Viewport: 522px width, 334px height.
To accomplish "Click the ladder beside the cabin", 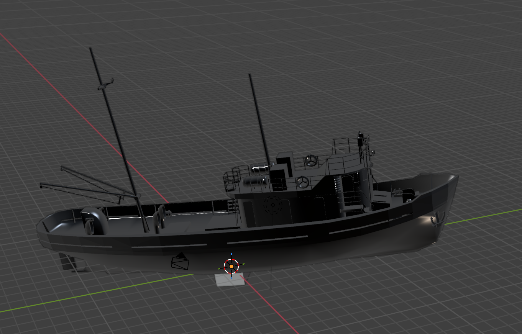I will click(x=232, y=206).
